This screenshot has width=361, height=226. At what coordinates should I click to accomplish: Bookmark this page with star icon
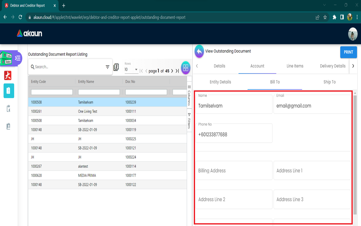tap(325, 17)
